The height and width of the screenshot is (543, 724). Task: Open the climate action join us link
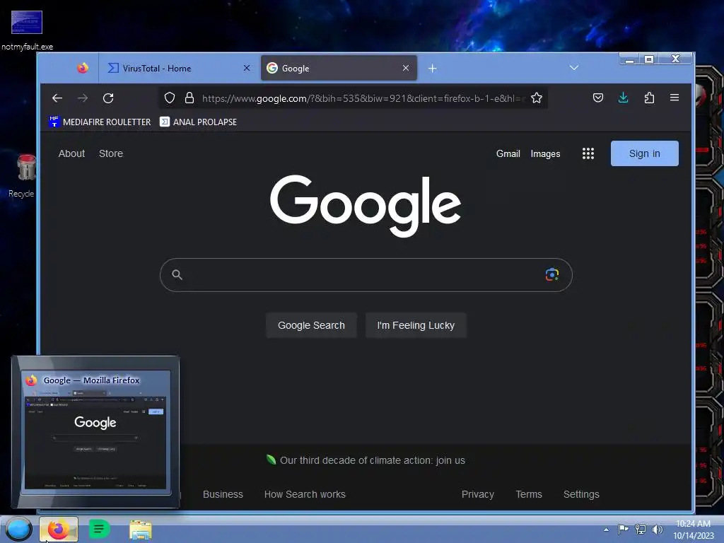tap(373, 460)
